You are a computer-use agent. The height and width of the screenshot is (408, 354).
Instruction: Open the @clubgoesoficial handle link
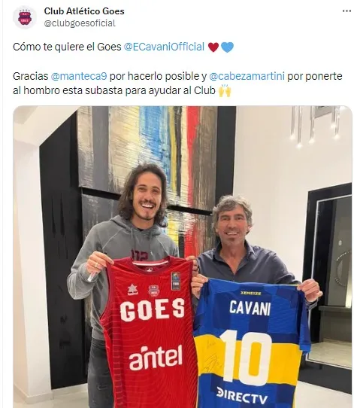coord(80,23)
